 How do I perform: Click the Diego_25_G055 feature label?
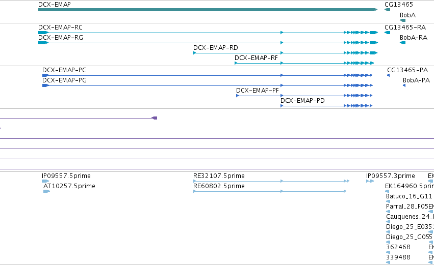[x=409, y=237]
